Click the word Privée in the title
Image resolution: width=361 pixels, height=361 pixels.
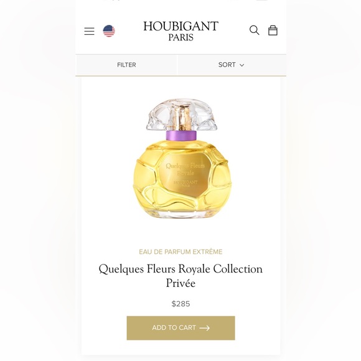tap(180, 283)
